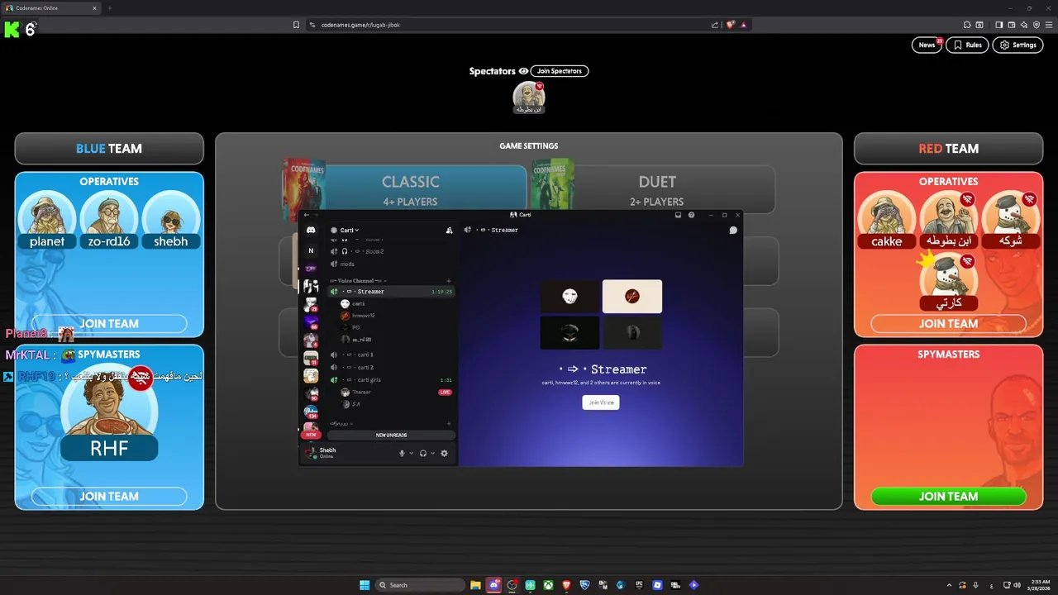Open Xbox app on the taskbar
Screen dimensions: 1058x595
[548, 585]
